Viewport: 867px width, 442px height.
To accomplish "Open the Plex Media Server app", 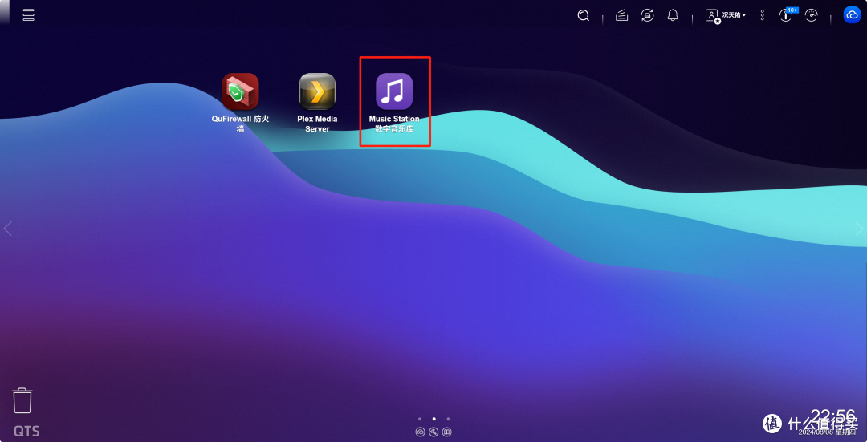I will click(317, 103).
